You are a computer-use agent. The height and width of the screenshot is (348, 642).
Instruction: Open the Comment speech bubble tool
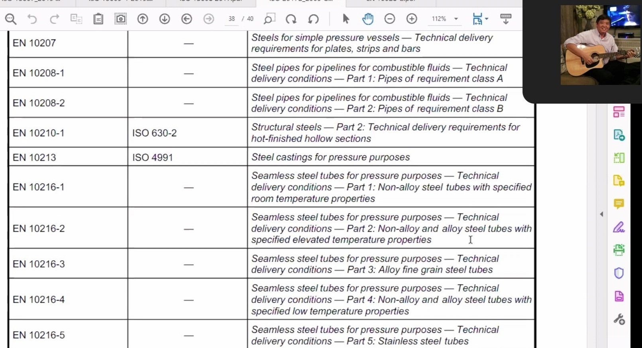[619, 204]
